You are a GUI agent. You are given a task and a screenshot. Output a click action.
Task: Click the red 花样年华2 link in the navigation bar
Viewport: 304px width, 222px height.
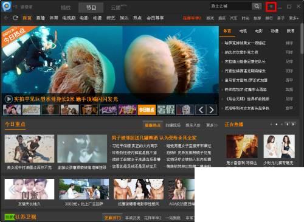[192, 18]
